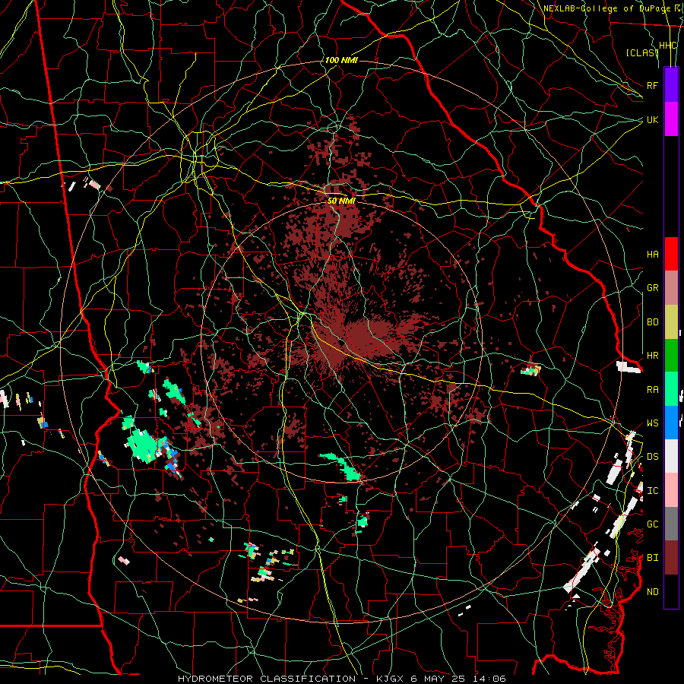This screenshot has height=684, width=684.
Task: Click the magenta UK color swatch in legend
Action: (671, 119)
